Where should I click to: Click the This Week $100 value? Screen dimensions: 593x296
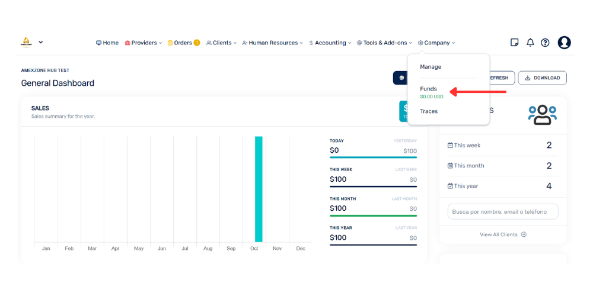pyautogui.click(x=338, y=179)
